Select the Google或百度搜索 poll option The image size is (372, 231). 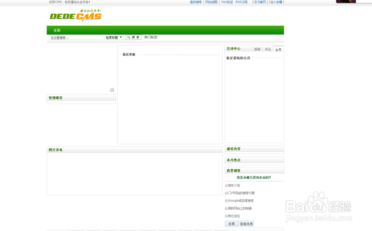pyautogui.click(x=226, y=201)
